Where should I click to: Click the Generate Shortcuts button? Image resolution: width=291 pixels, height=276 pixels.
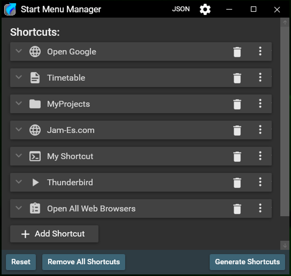[x=247, y=262]
